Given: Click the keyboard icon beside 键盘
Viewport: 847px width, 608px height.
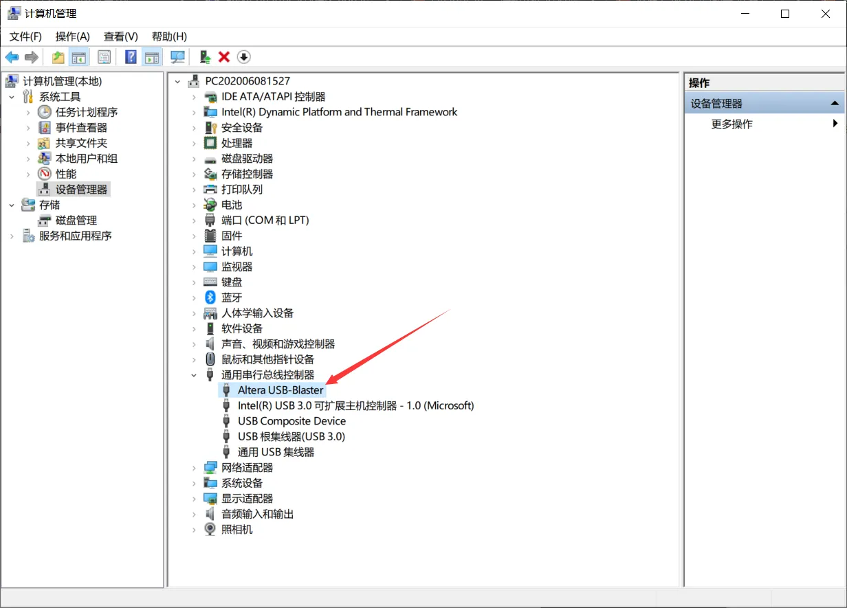Looking at the screenshot, I should (x=210, y=282).
